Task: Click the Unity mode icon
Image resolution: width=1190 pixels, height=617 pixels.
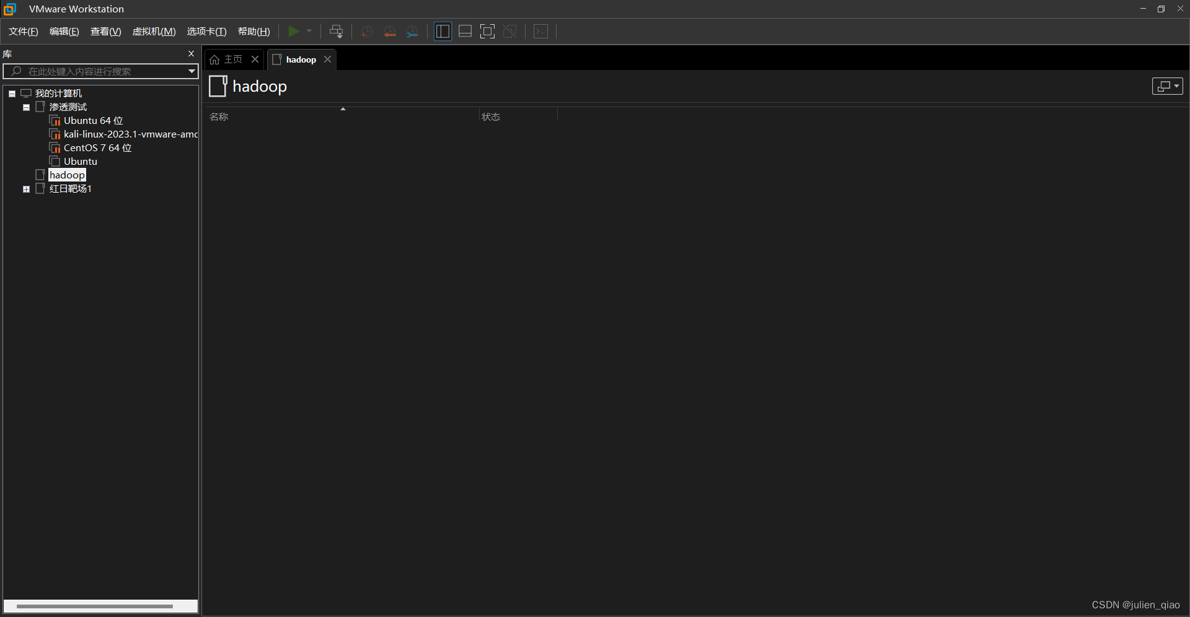Action: [510, 32]
